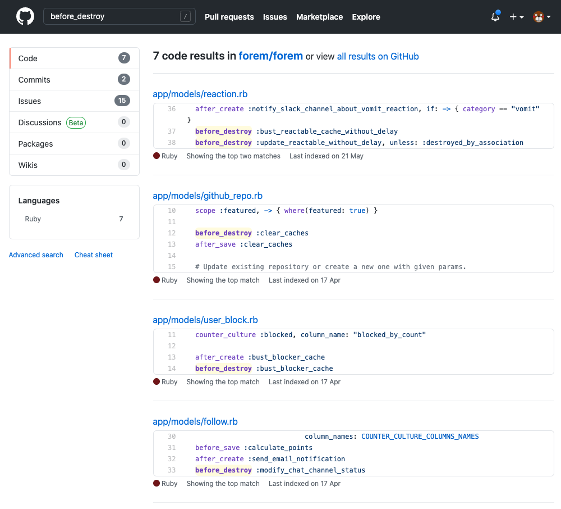
Task: Click the ':clear_caches' before_destroy code line
Action: click(251, 233)
